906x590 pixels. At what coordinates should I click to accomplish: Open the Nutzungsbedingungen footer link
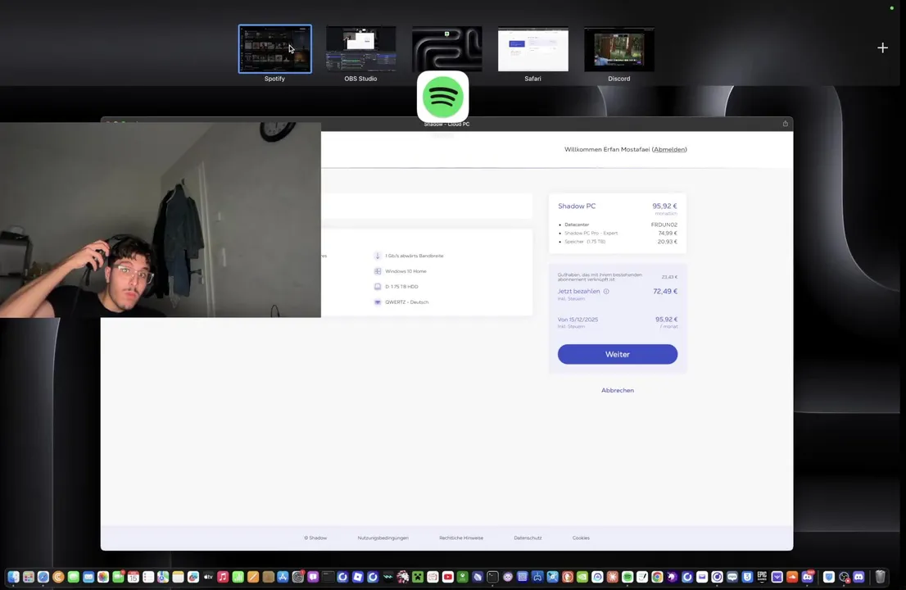tap(383, 538)
